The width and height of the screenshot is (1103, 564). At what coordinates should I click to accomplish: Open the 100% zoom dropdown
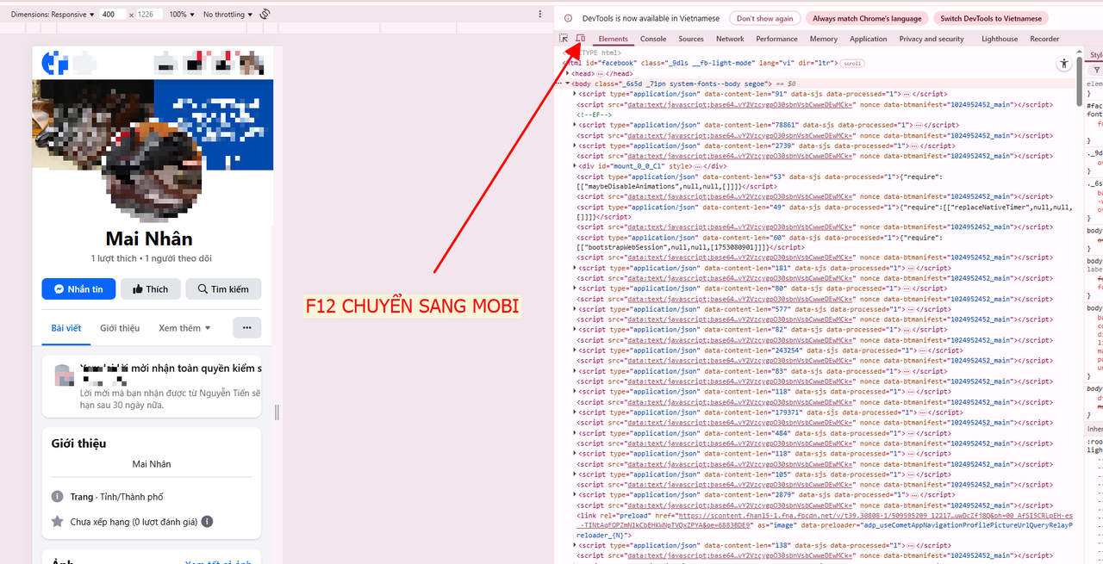[x=181, y=15]
